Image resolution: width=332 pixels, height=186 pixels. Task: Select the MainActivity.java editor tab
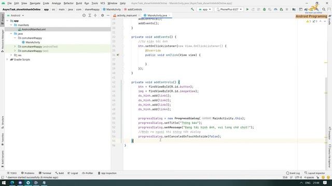157,16
